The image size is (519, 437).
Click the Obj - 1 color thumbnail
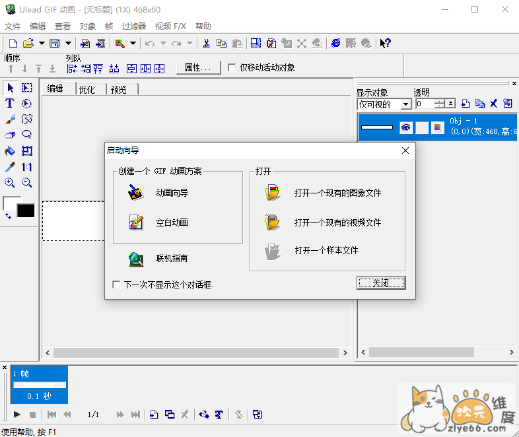click(437, 127)
